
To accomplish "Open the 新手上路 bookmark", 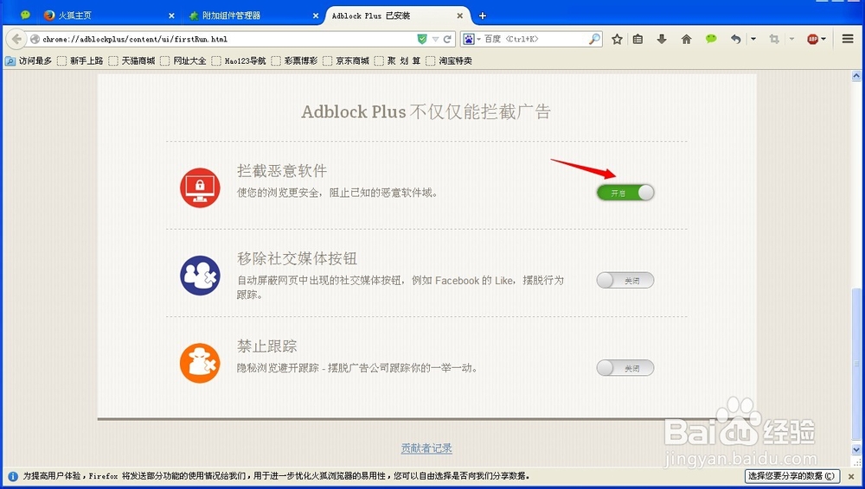I will pos(80,60).
